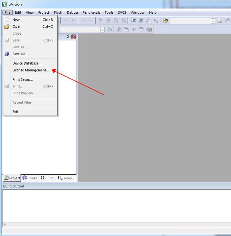This screenshot has height=236, width=231.
Task: Click the find-in-files icon beside search box
Action: click(220, 21)
